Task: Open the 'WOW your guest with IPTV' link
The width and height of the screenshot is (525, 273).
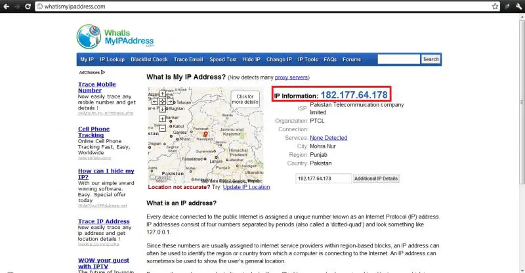Action: (x=104, y=263)
